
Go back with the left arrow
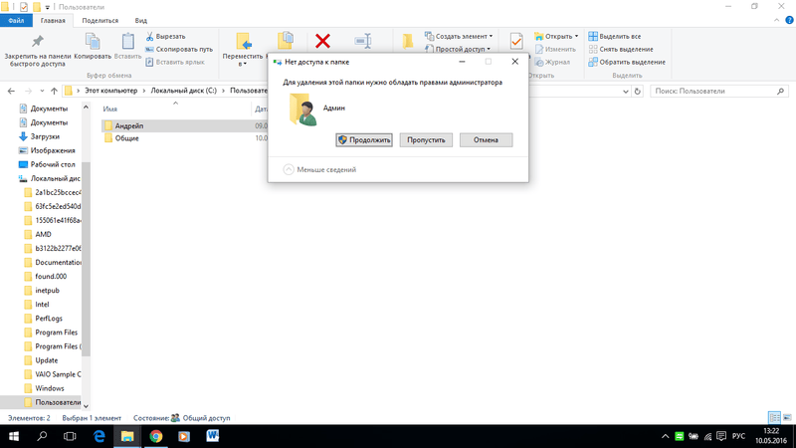click(11, 91)
